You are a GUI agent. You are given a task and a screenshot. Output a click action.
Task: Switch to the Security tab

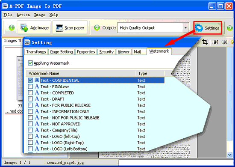106,52
